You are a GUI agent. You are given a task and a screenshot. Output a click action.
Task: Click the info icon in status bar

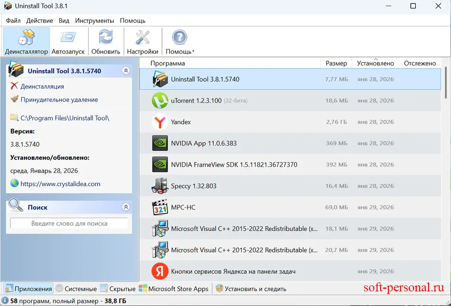[5, 301]
